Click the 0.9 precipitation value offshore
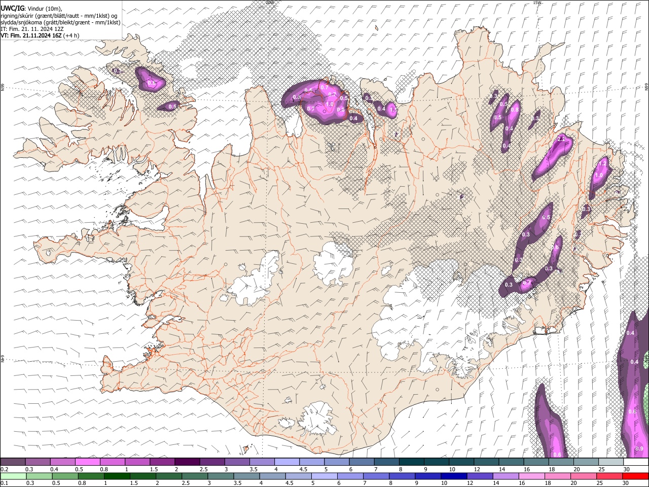649x487 pixels. (639, 449)
